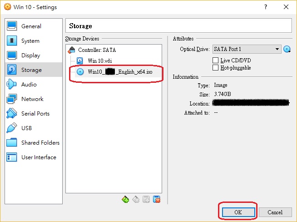297x222 pixels.
Task: Click the VirtualBox gear icon in the title bar
Action: (8, 7)
